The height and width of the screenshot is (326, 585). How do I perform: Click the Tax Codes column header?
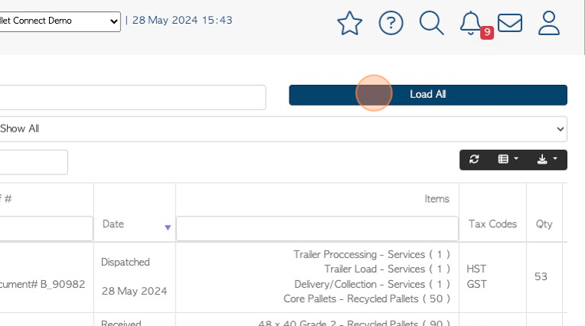(x=492, y=224)
